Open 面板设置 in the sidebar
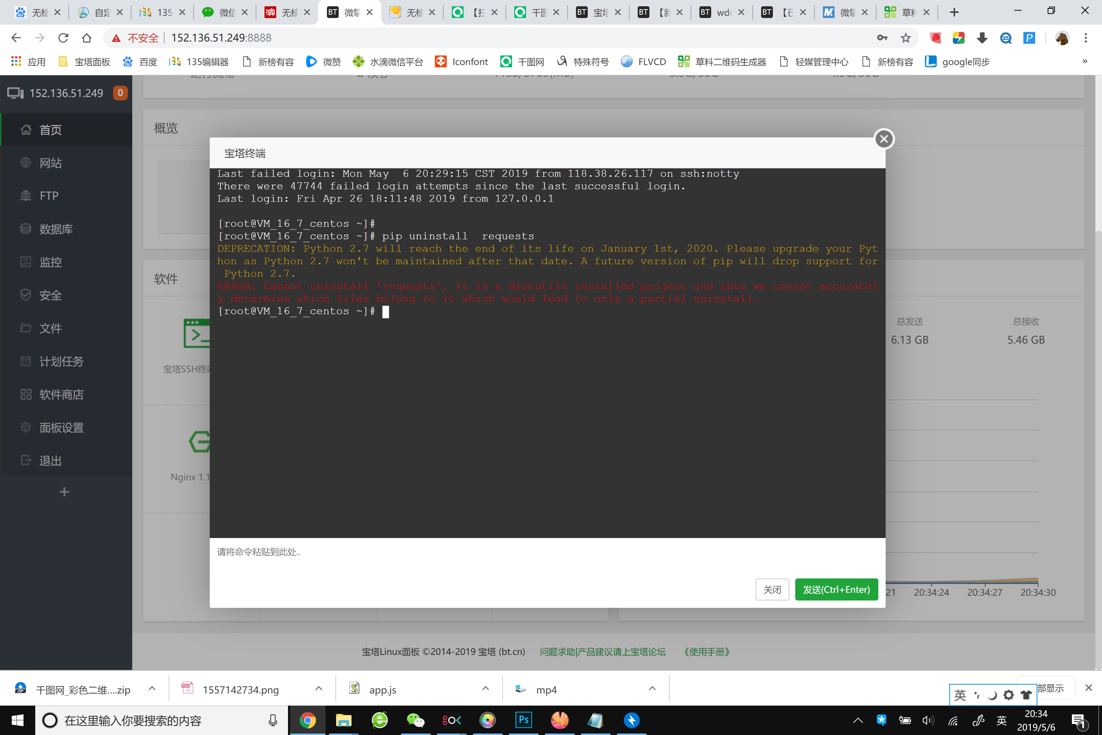 [x=66, y=427]
